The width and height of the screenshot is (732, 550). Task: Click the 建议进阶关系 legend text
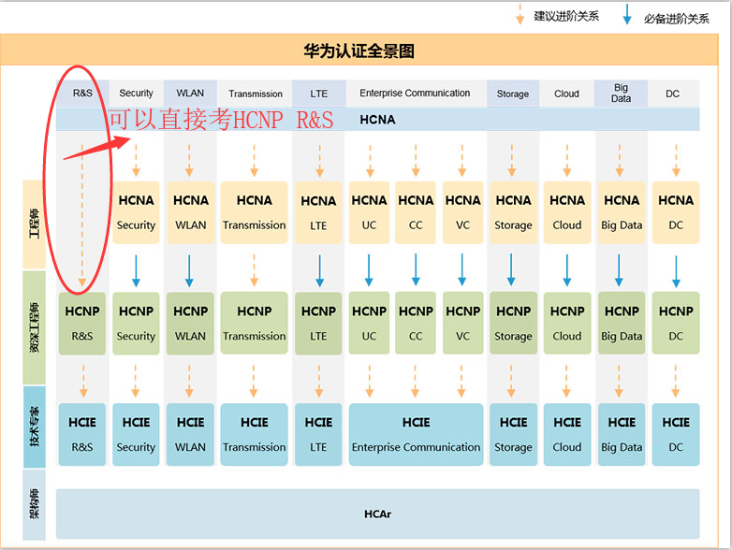[566, 16]
